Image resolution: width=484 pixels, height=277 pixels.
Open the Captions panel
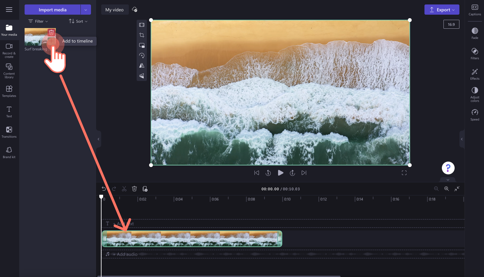point(475,10)
